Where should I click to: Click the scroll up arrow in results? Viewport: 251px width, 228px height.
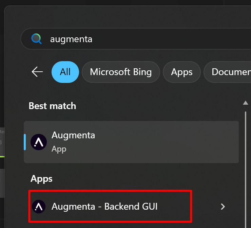[x=246, y=103]
